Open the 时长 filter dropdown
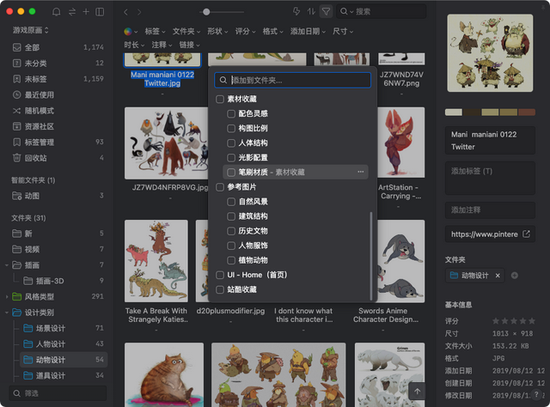 coord(134,45)
